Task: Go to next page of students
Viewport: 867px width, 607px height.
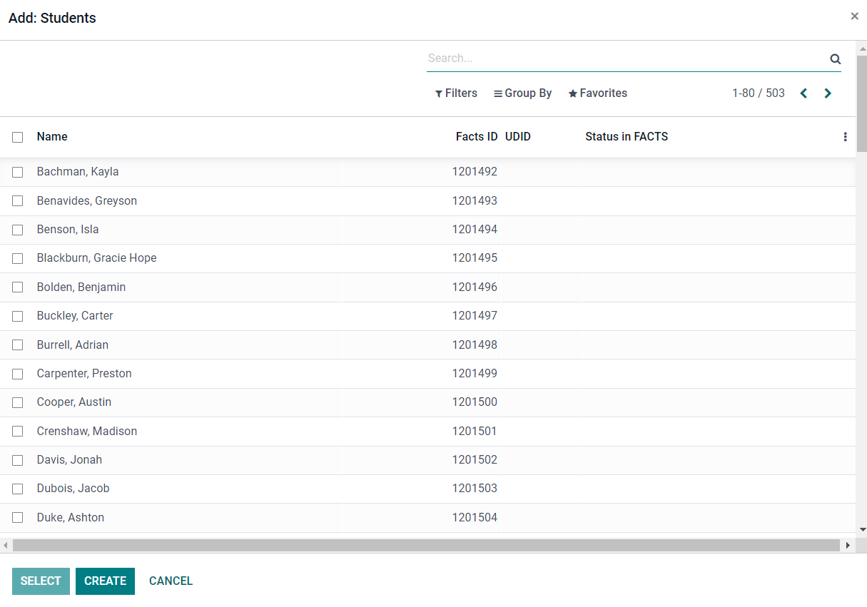Action: pyautogui.click(x=828, y=93)
